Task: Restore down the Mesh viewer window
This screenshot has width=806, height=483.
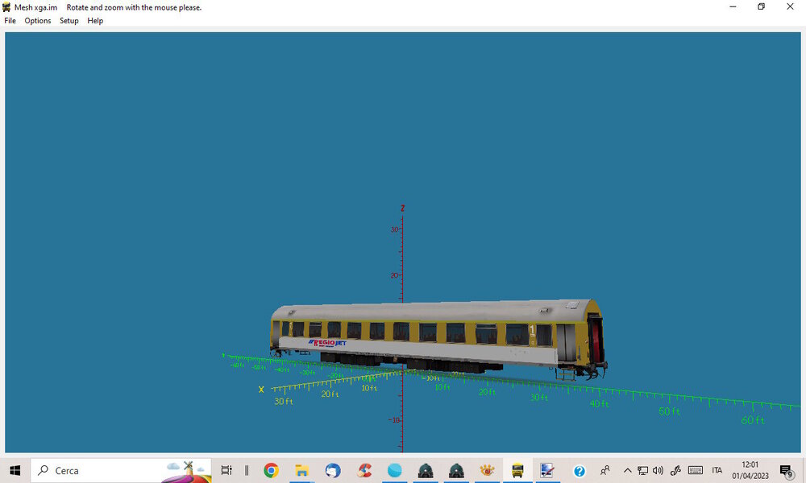Action: pyautogui.click(x=762, y=6)
